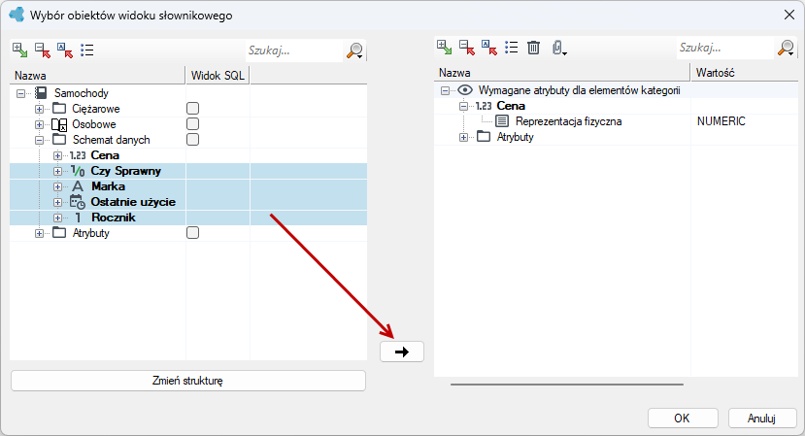Click Osobowe category icon
The width and height of the screenshot is (805, 436).
point(59,124)
